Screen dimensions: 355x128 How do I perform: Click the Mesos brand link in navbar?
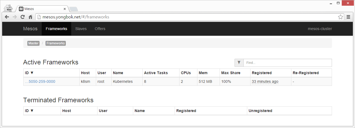pyautogui.click(x=30, y=29)
